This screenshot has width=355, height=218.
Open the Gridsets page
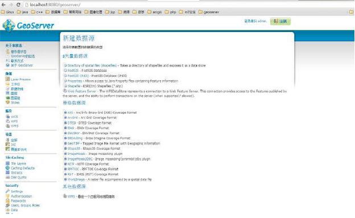pyautogui.click(x=16, y=172)
